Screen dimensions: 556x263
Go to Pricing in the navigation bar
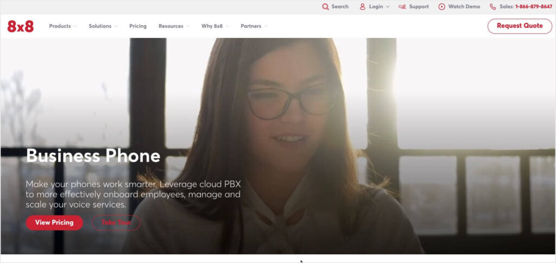tap(138, 26)
